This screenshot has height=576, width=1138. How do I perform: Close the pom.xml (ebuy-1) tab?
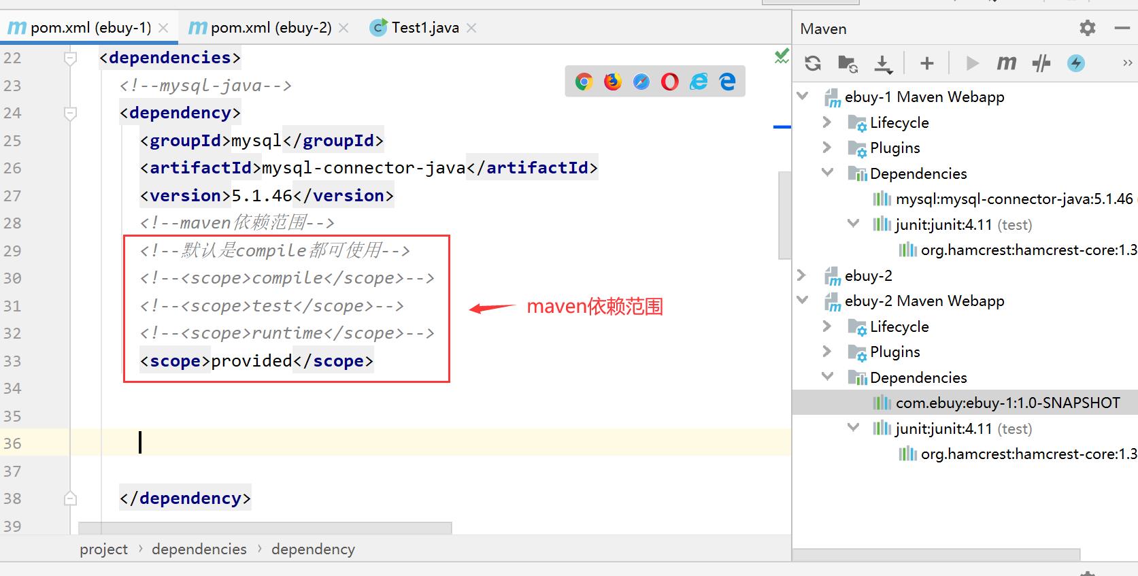point(163,28)
